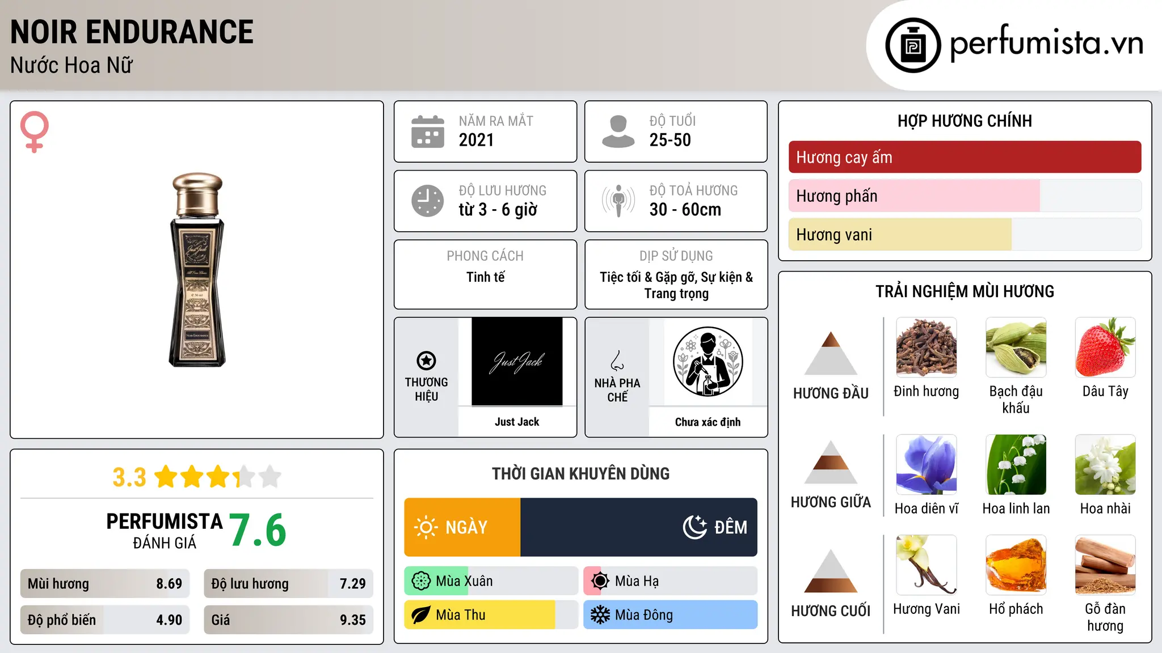The width and height of the screenshot is (1162, 653).
Task: Click the HỢP HƯƠNG CHÍNH heading
Action: [x=965, y=121]
